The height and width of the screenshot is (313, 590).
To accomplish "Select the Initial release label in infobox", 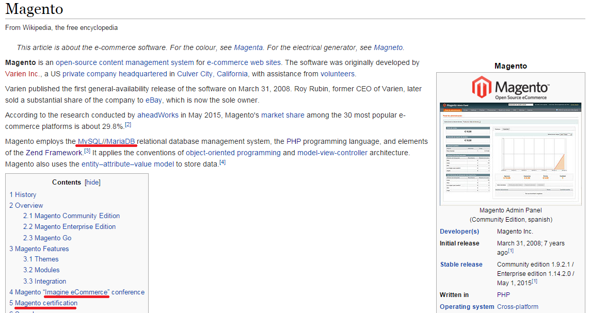I will 459,243.
